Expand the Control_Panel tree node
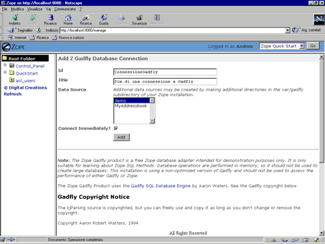 tap(5, 65)
